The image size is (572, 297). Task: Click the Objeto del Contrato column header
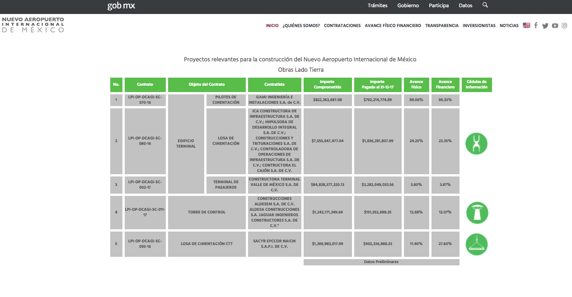coord(207,85)
